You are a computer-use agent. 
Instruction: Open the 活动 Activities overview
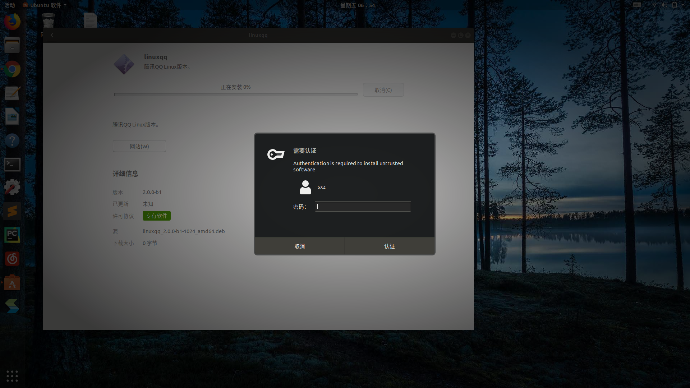tap(10, 5)
